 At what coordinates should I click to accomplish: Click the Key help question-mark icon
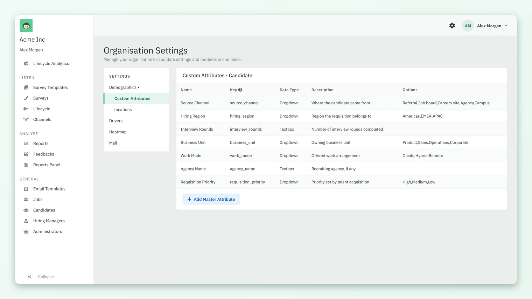[240, 90]
